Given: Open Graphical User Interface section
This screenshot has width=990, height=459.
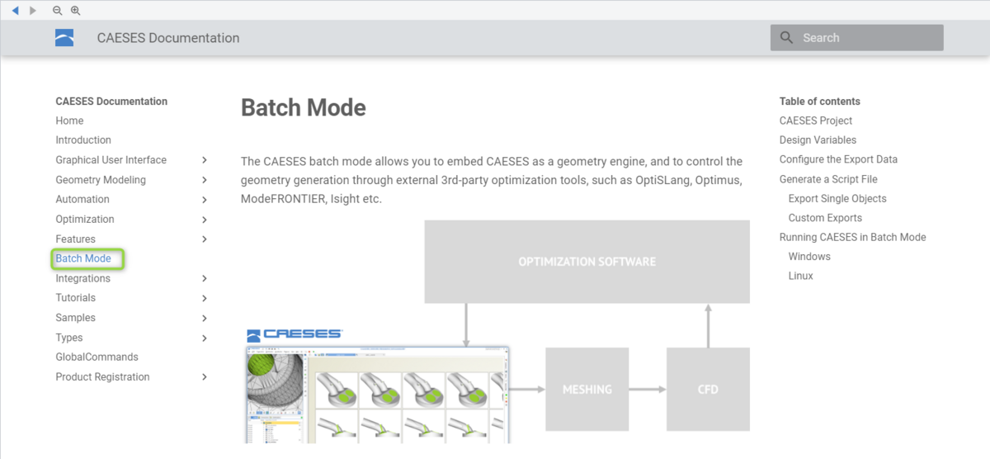Looking at the screenshot, I should pyautogui.click(x=111, y=160).
